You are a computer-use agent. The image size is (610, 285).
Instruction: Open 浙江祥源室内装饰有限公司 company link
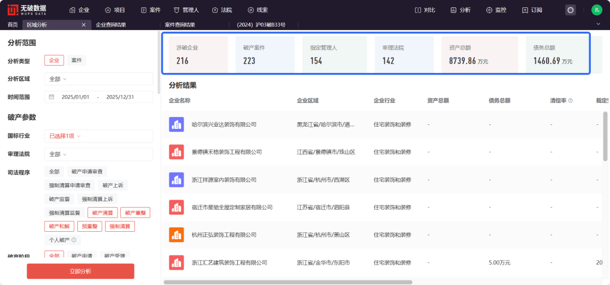point(224,180)
